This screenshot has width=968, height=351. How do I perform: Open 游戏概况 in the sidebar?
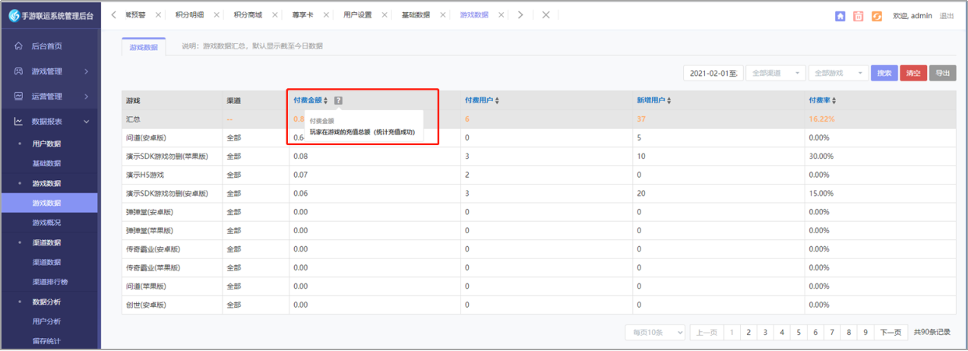click(46, 223)
